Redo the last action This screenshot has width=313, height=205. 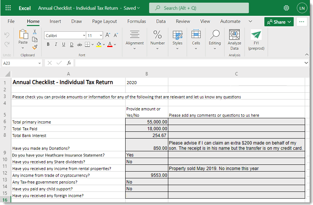(x=7, y=44)
